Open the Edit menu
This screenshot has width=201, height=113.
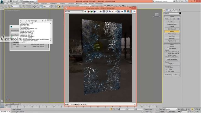point(7,3)
